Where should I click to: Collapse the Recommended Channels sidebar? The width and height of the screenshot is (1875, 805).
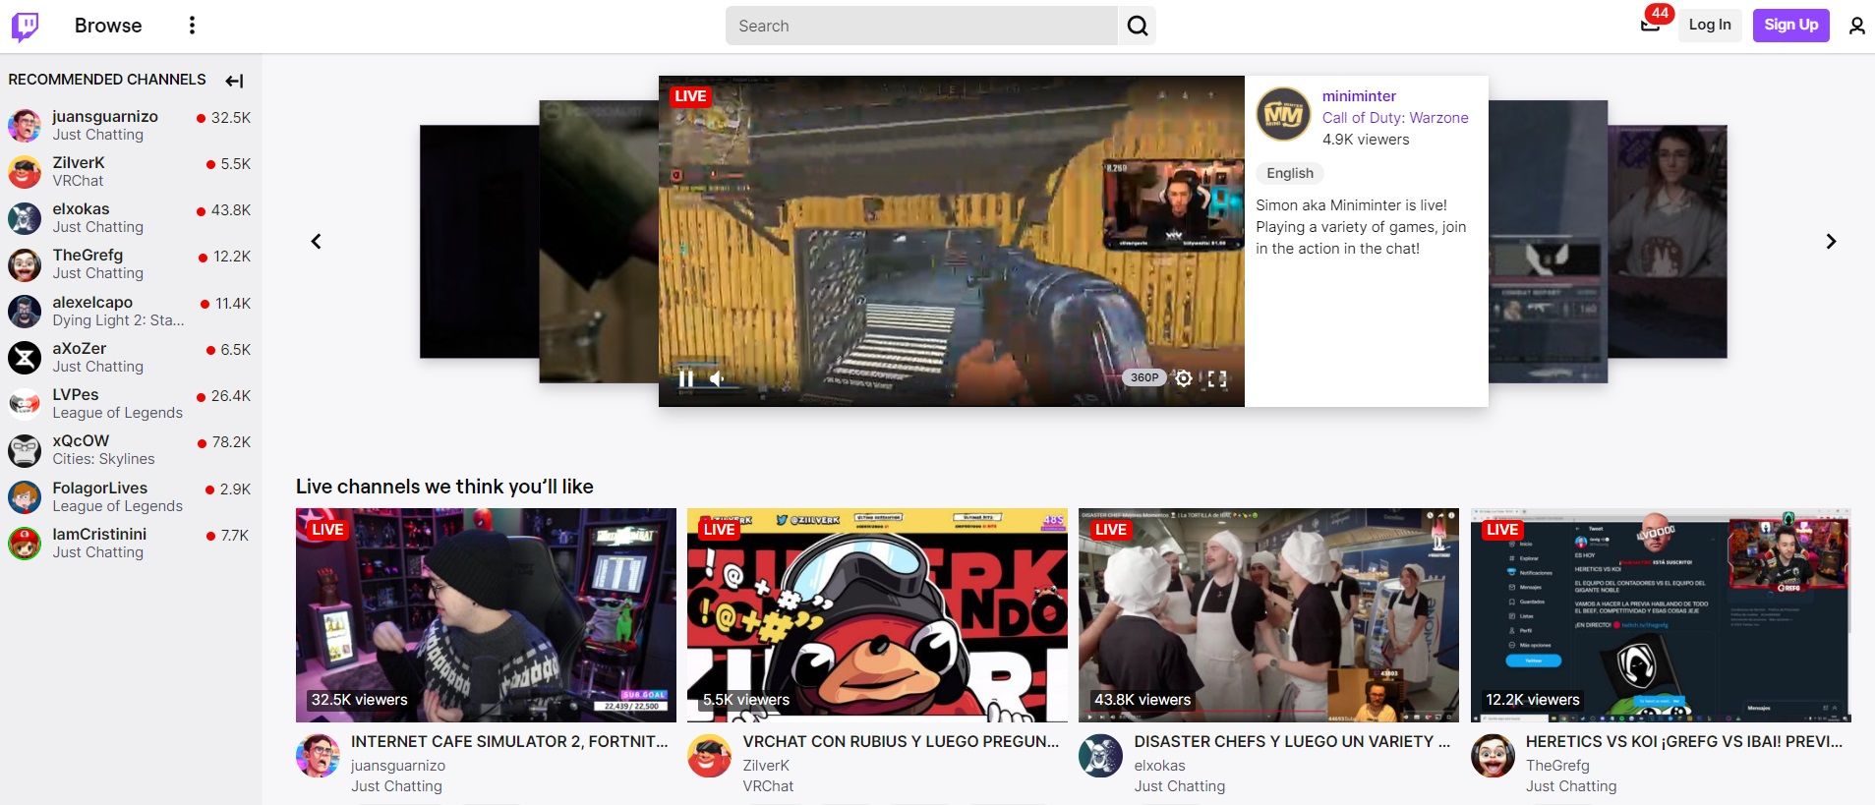[x=234, y=81]
